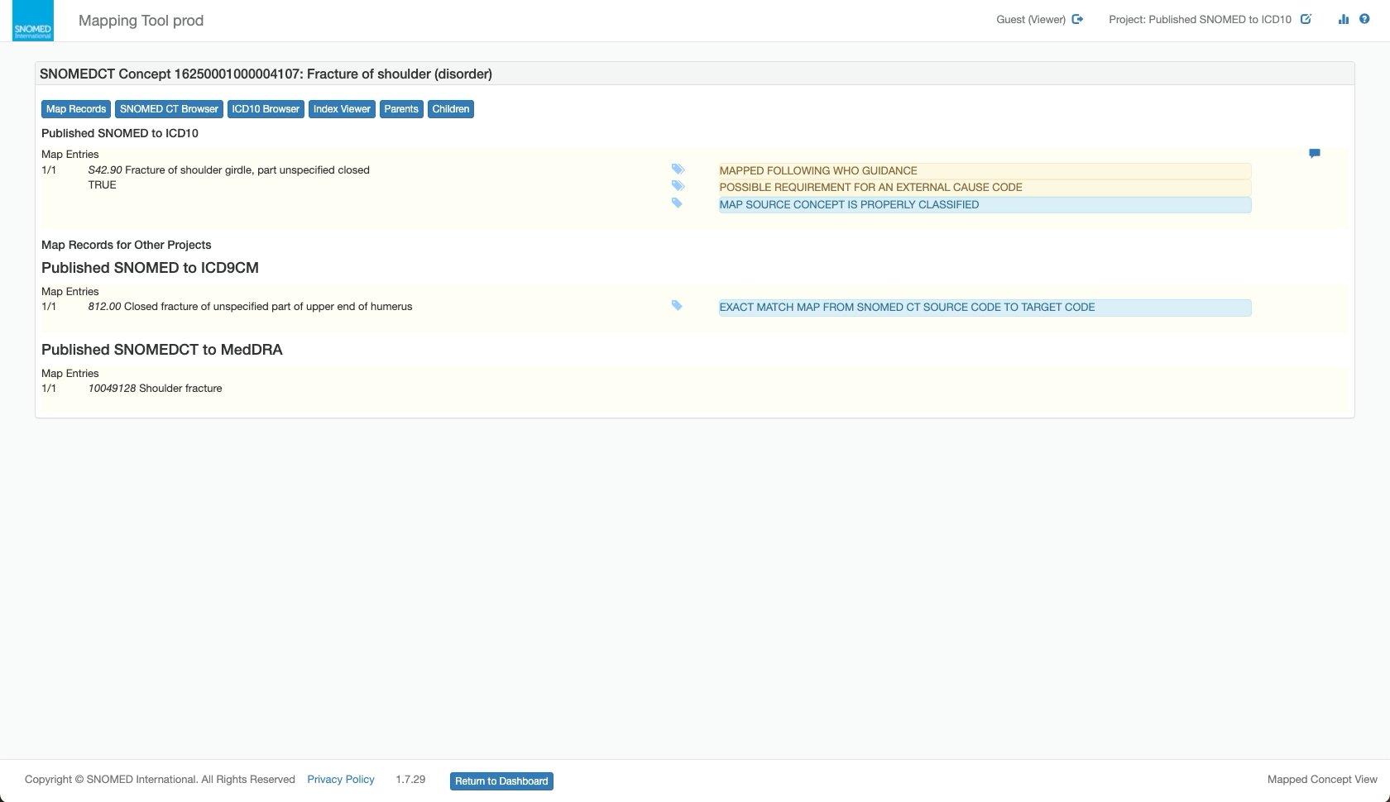This screenshot has height=802, width=1390.
Task: Show Children of the concept
Action: coord(451,109)
